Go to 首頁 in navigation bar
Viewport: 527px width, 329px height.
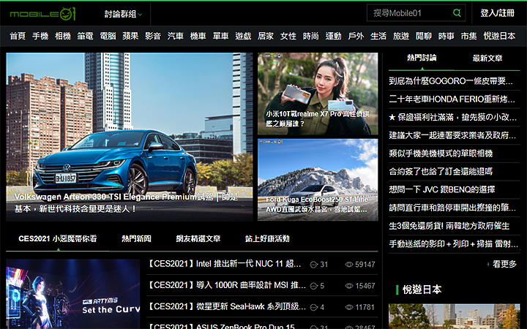pos(18,36)
